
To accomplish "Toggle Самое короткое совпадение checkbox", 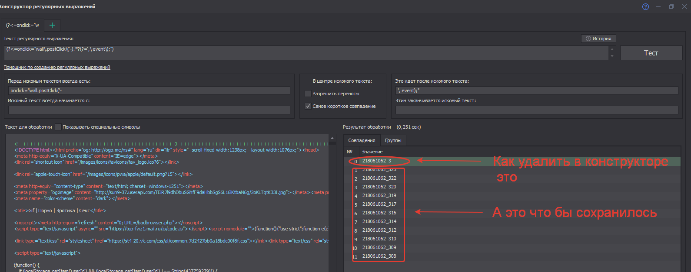I will coord(308,106).
